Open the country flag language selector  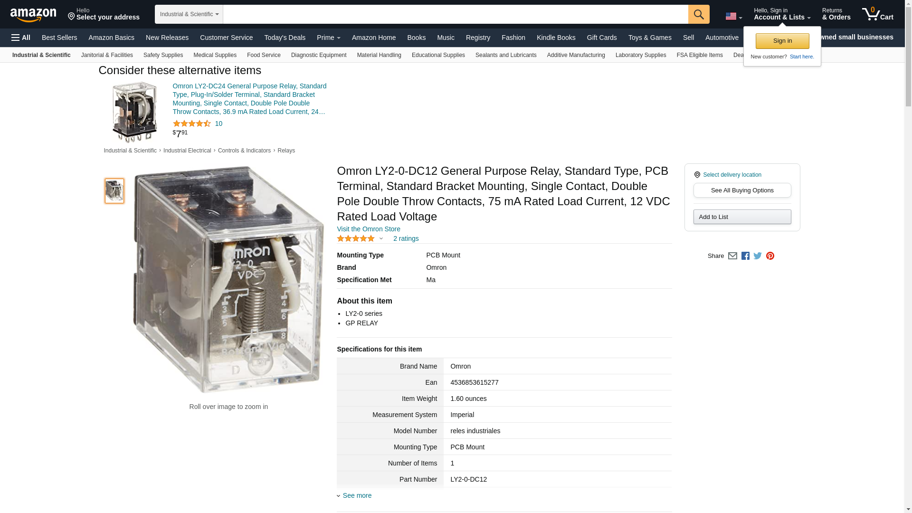pyautogui.click(x=734, y=16)
